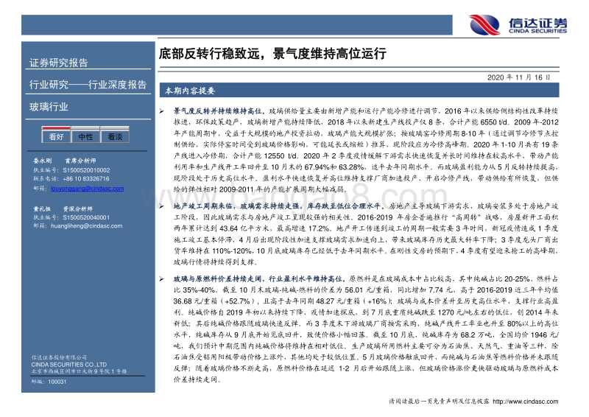This screenshot has height=417, width=589.
Task: Click the second bullet arrow before 地产竣工
Action: [x=161, y=206]
